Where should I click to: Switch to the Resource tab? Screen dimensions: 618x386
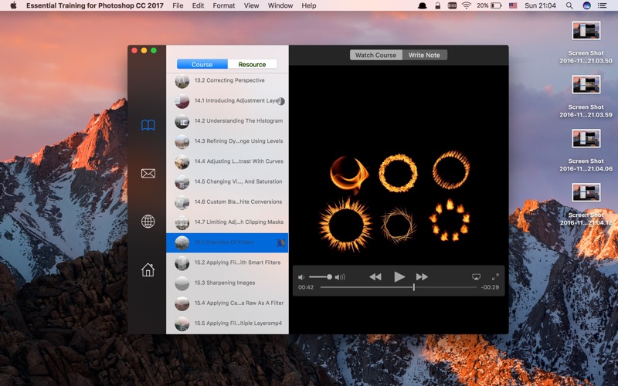(x=253, y=64)
